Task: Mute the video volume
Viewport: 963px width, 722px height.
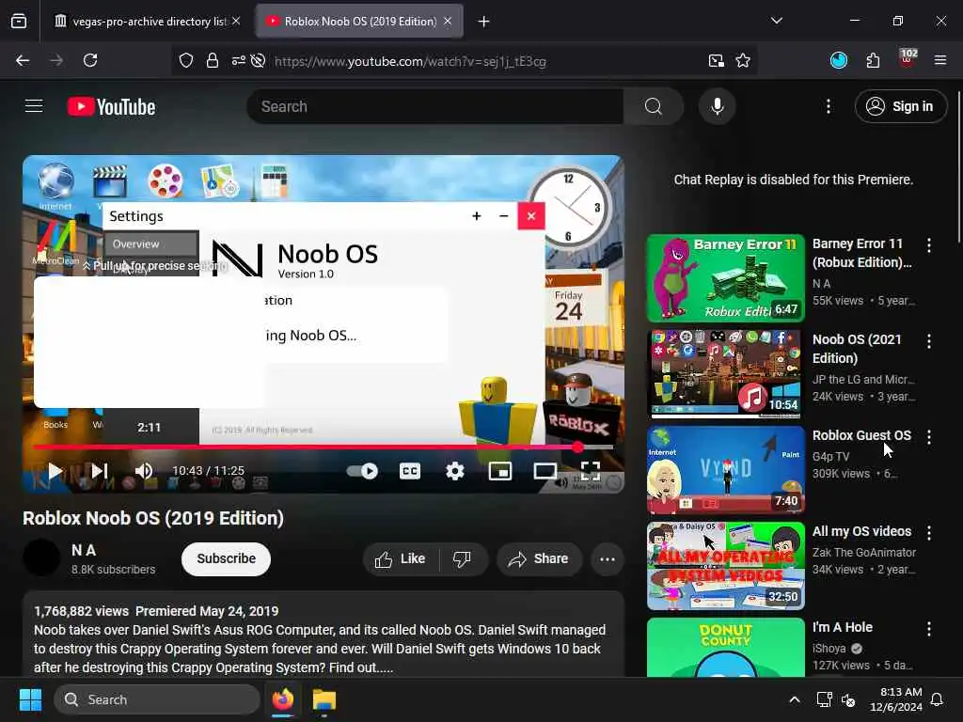Action: (x=144, y=471)
